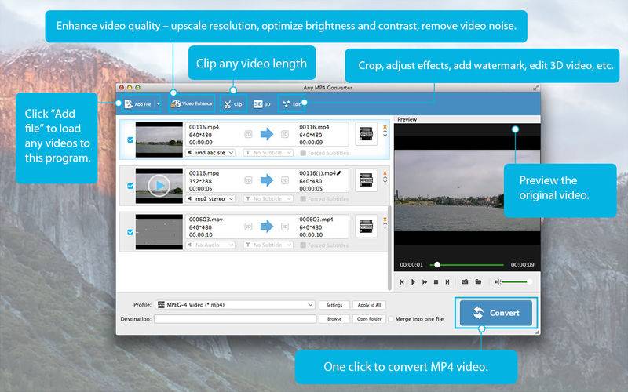The height and width of the screenshot is (392, 628).
Task: Click output format icon for 00116.mp4
Action: (x=366, y=134)
